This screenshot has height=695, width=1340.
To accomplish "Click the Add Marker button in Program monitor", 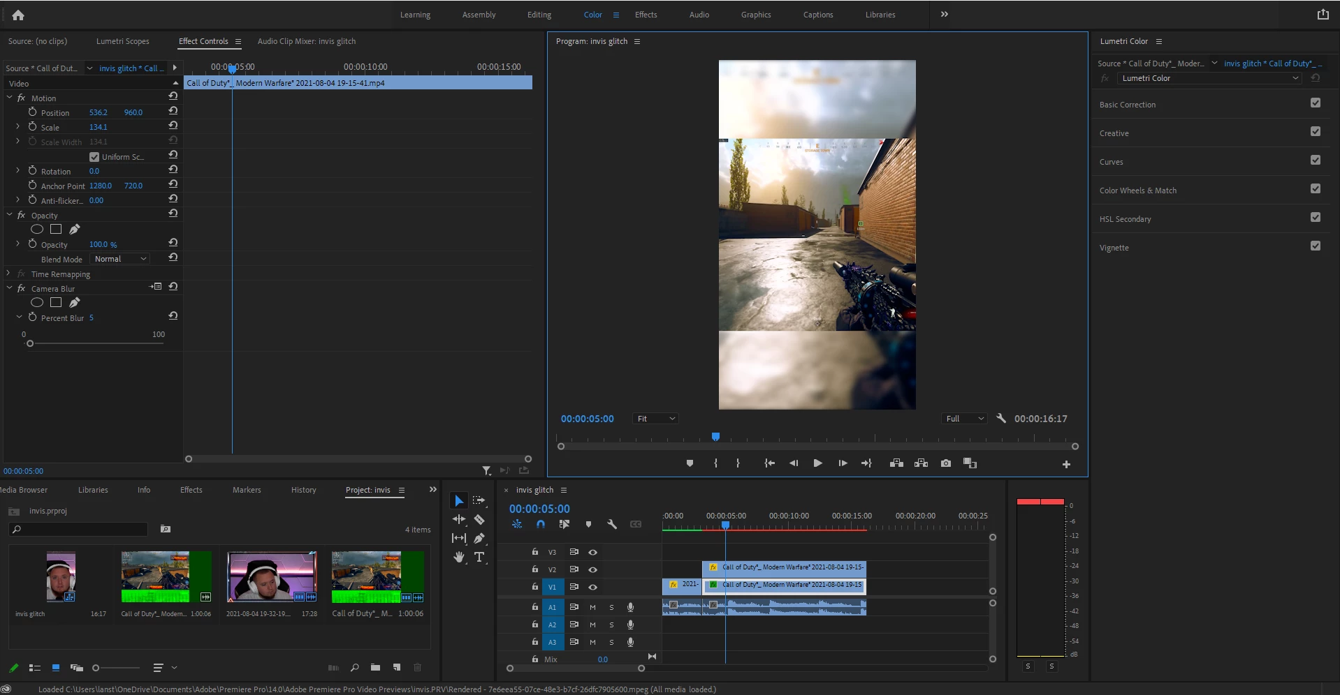I will click(x=690, y=463).
